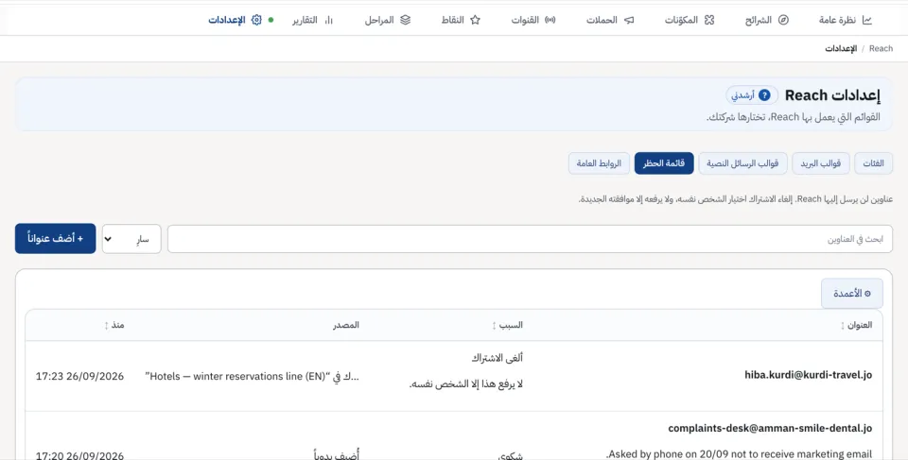This screenshot has height=460, width=908.
Task: Click the layers icon for المراحل
Action: click(x=406, y=20)
